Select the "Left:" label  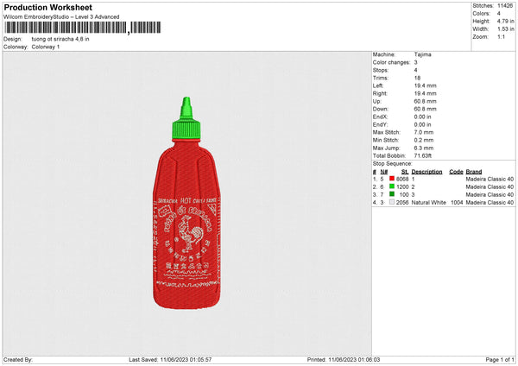tap(378, 85)
